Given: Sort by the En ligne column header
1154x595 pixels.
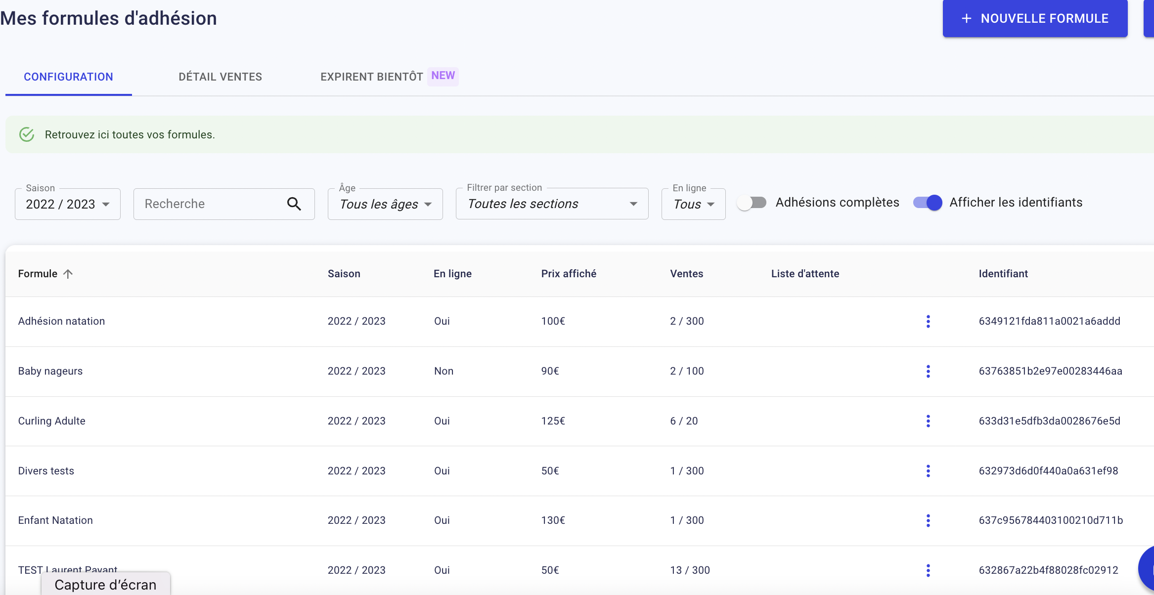Looking at the screenshot, I should click(x=452, y=274).
